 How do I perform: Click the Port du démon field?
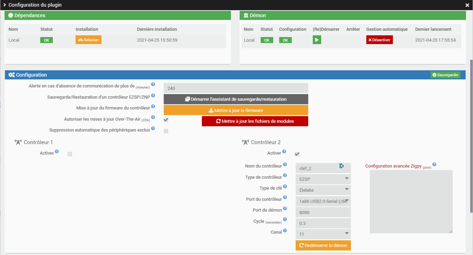pyautogui.click(x=323, y=212)
